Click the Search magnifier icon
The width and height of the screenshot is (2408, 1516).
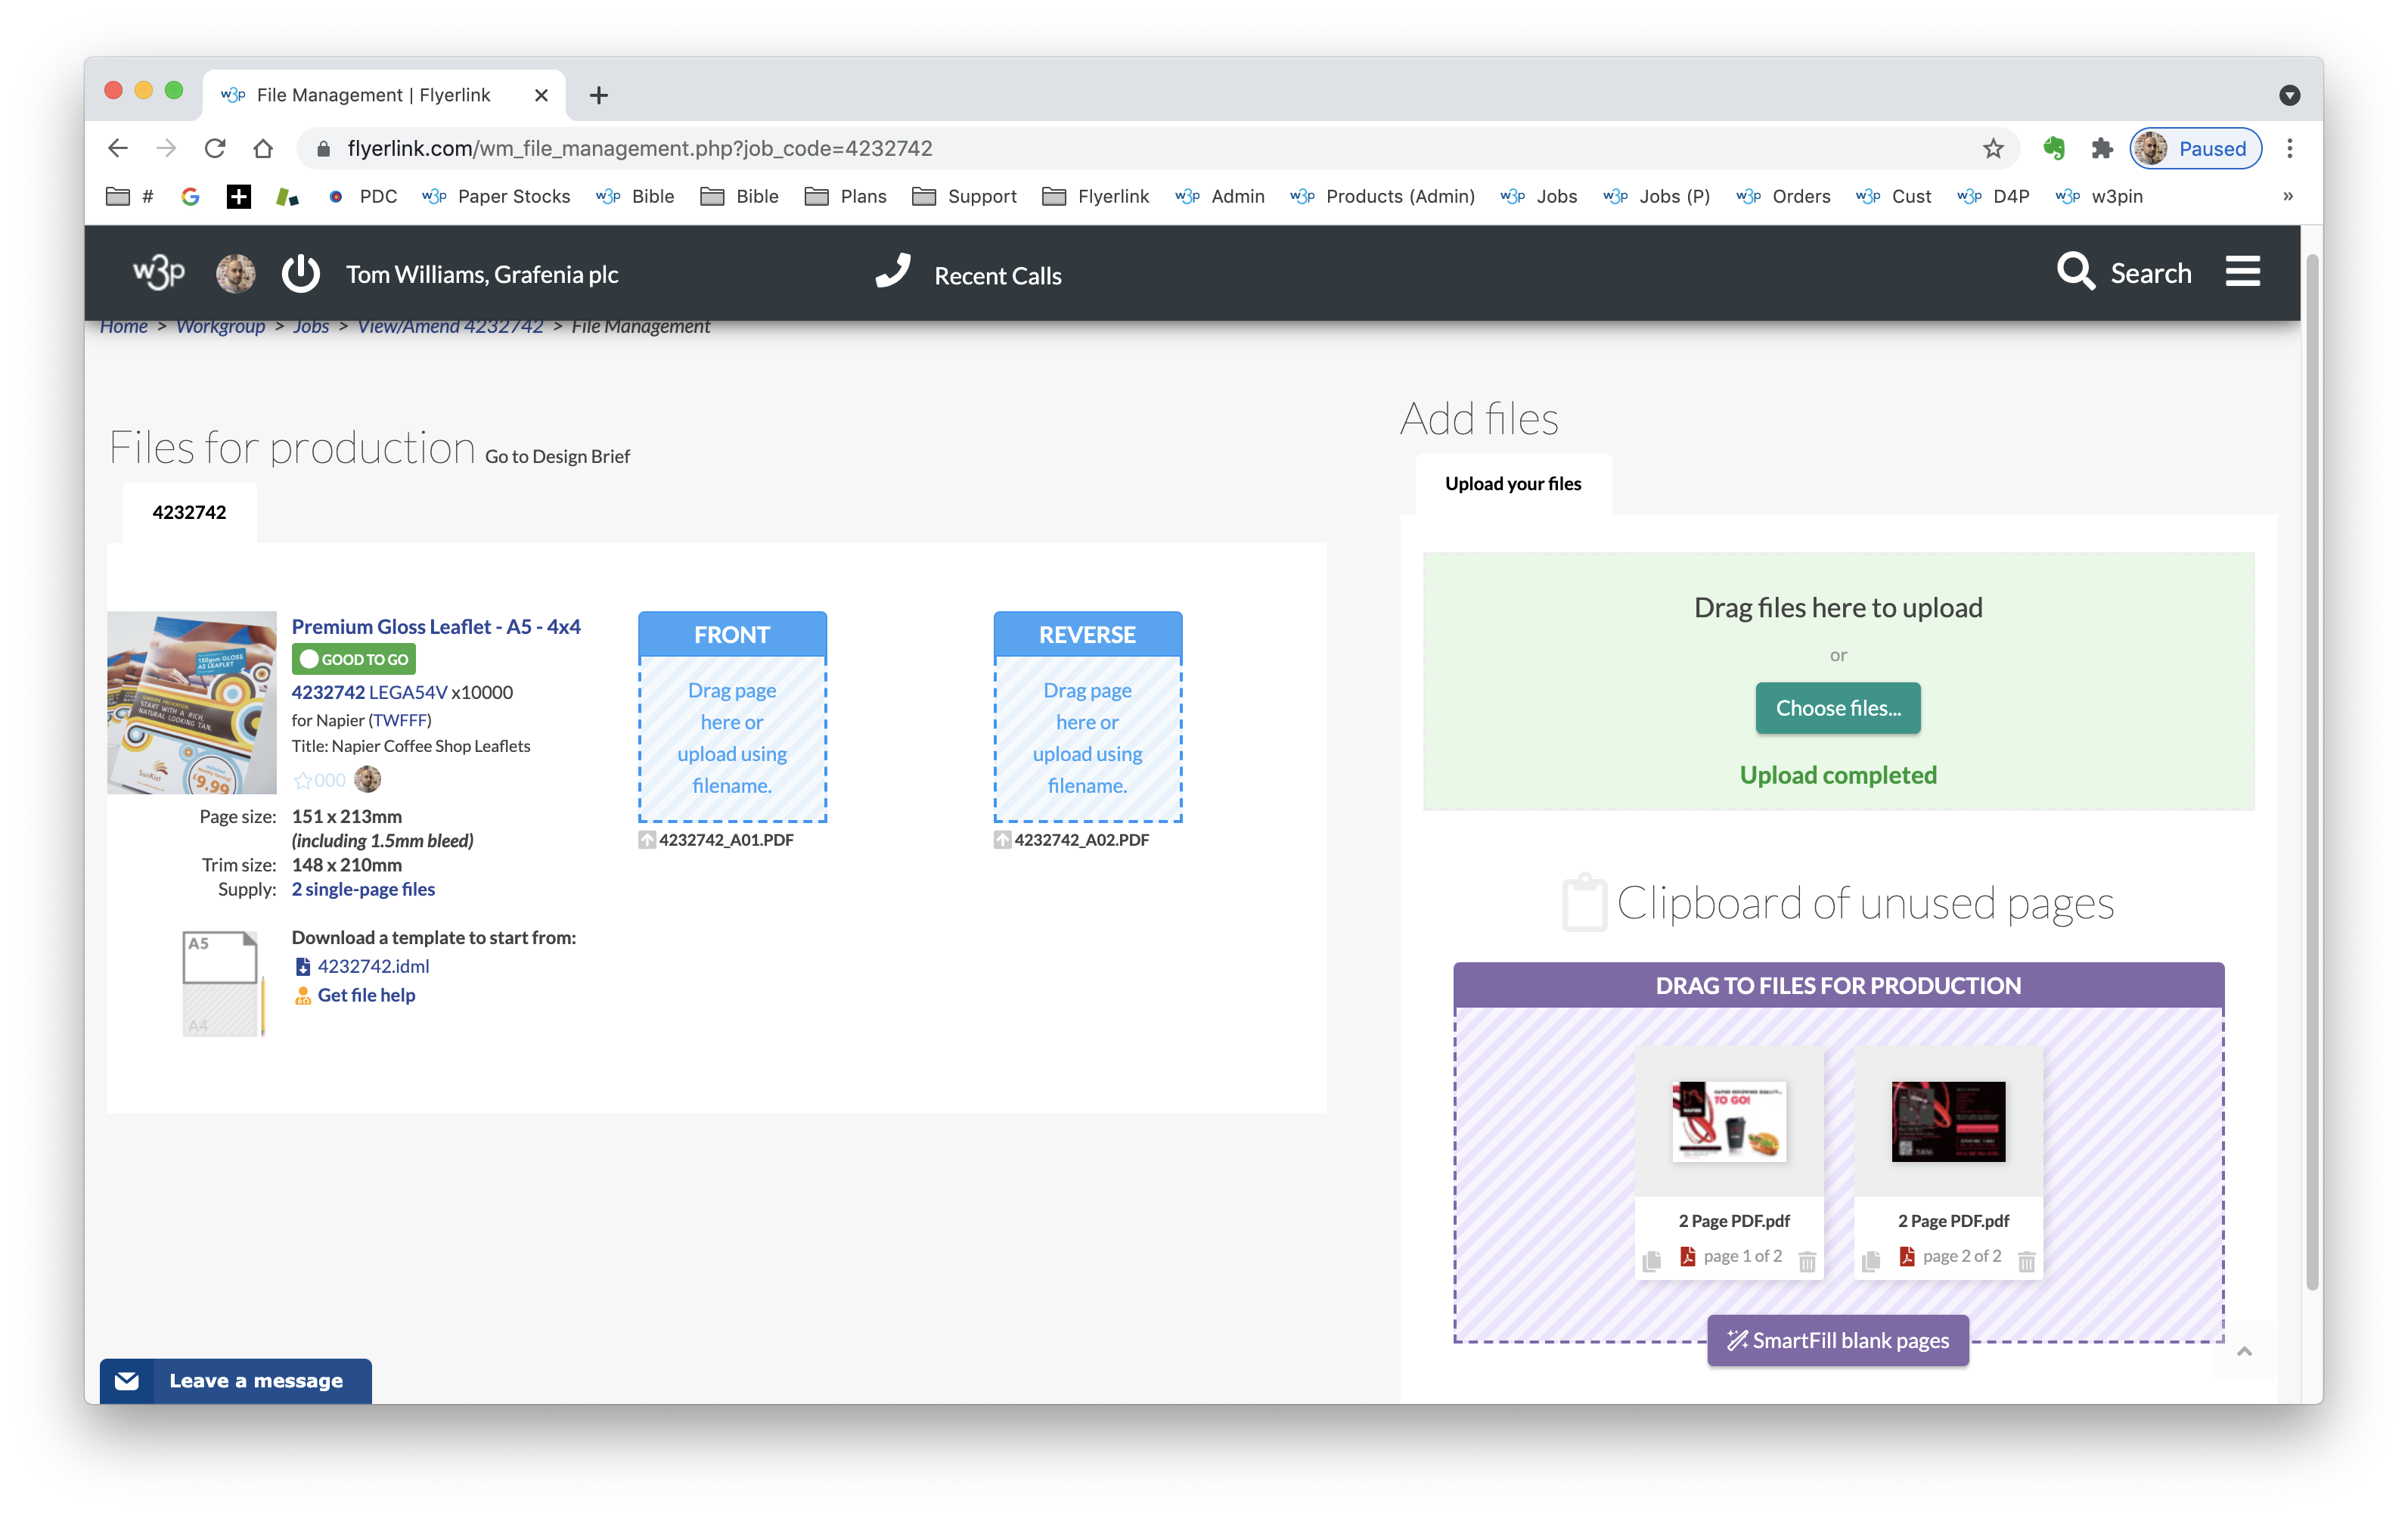tap(2075, 272)
